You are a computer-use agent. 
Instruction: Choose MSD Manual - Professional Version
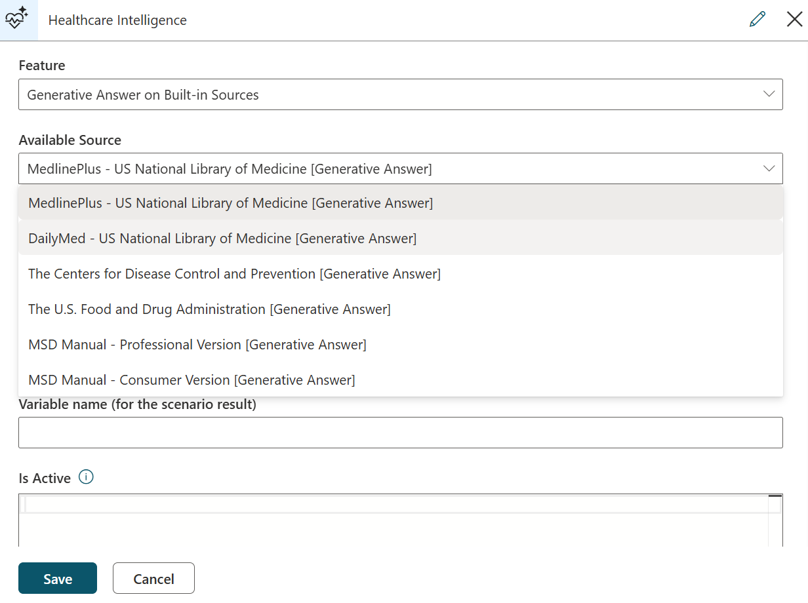197,345
